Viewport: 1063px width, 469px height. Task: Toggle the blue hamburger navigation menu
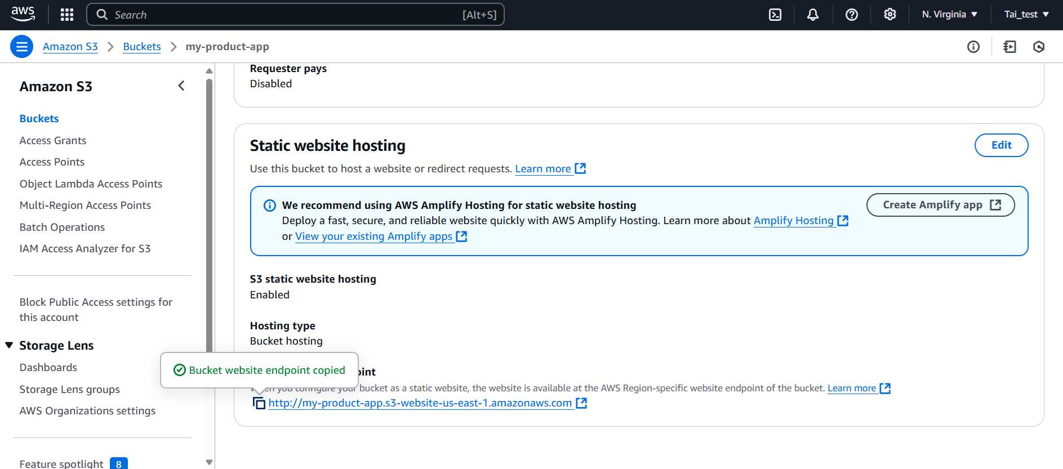click(22, 47)
